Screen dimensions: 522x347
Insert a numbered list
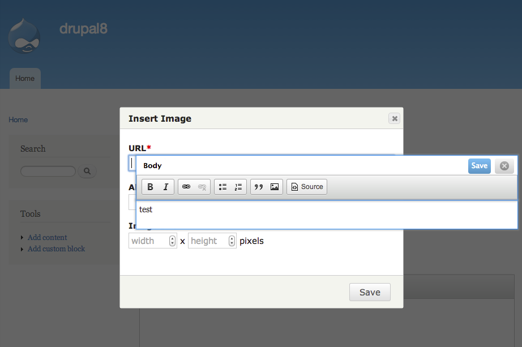pyautogui.click(x=238, y=187)
